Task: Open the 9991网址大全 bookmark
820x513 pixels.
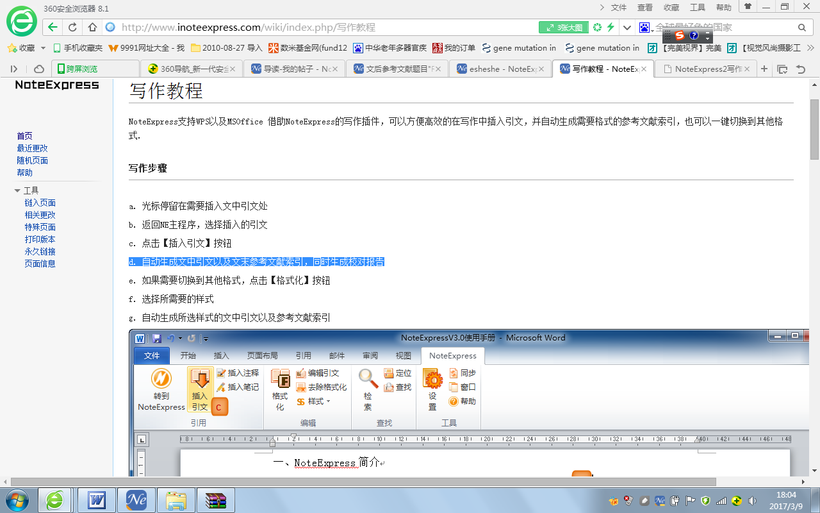Action: [x=147, y=47]
